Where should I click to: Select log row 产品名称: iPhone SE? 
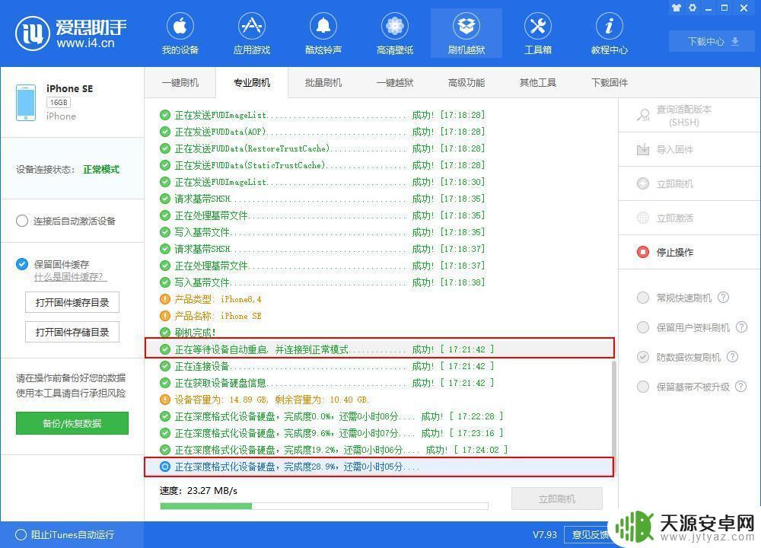coord(211,316)
